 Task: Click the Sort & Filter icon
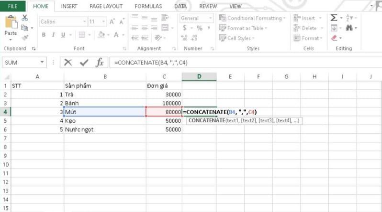coord(349,18)
